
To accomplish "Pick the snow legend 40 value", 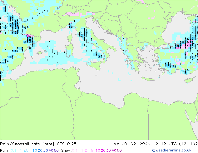I will pos(114,151).
